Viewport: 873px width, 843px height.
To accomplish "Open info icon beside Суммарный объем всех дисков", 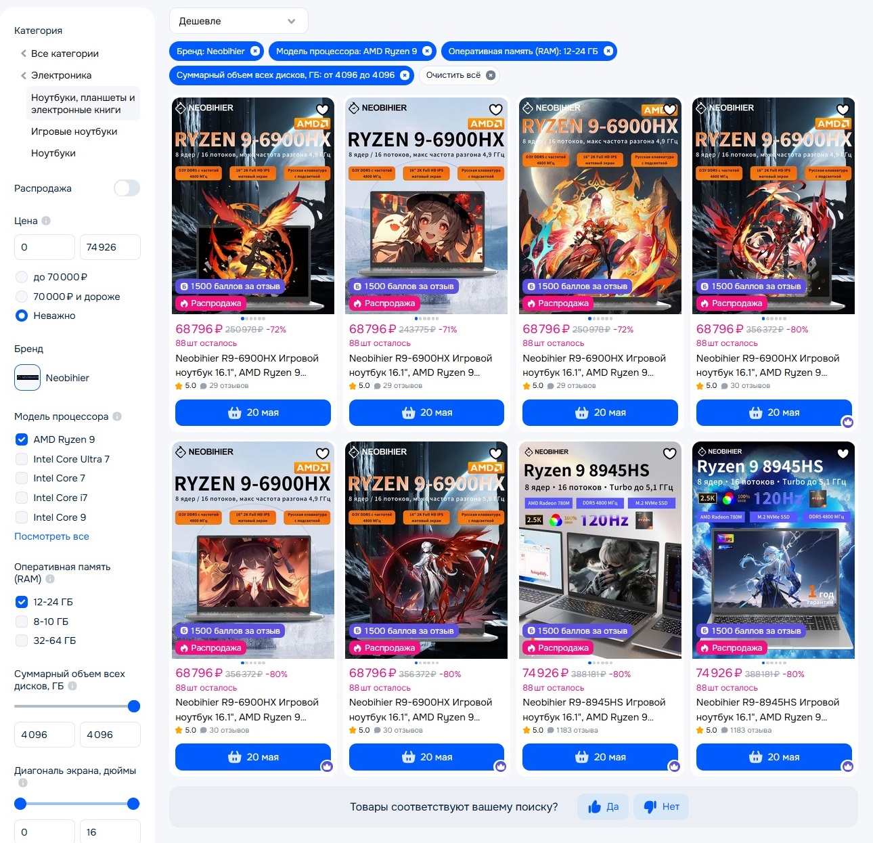I will (x=72, y=686).
